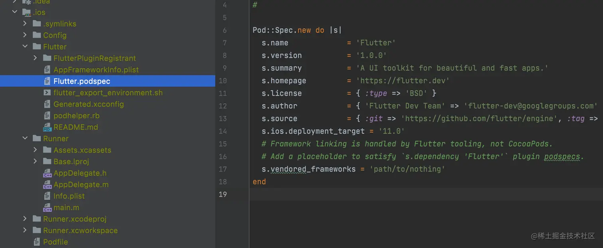The image size is (603, 248).
Task: Expand the FlutterPluginRegistrant folder chevron
Action: click(35, 58)
